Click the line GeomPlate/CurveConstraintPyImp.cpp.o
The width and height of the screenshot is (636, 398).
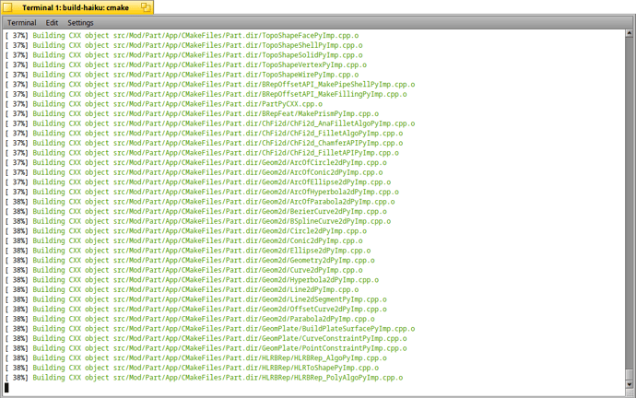tap(206, 338)
